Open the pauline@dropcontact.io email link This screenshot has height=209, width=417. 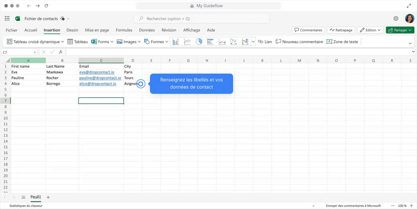tap(100, 78)
